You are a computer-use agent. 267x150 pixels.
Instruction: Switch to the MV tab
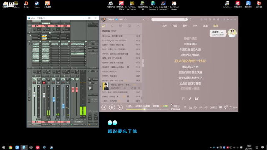195,26
